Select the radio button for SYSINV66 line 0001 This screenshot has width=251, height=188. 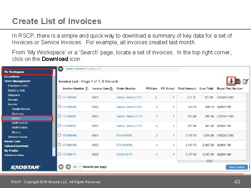pyautogui.click(x=60, y=97)
